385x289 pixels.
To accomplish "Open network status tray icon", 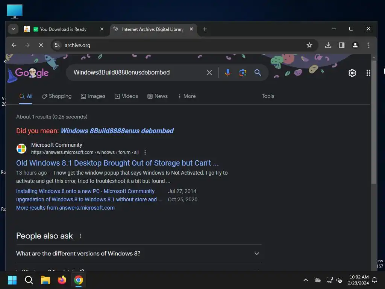I will pos(329,280).
